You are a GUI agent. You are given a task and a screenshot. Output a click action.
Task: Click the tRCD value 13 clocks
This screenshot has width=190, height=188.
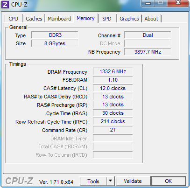coord(113,97)
